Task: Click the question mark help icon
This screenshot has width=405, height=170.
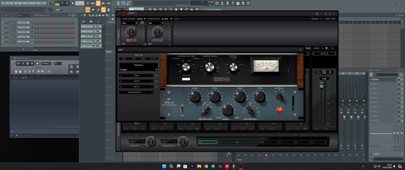Action: point(233,3)
